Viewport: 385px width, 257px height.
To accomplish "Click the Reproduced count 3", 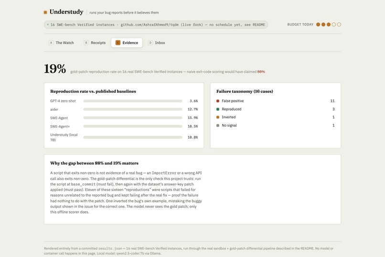I will pyautogui.click(x=333, y=109).
